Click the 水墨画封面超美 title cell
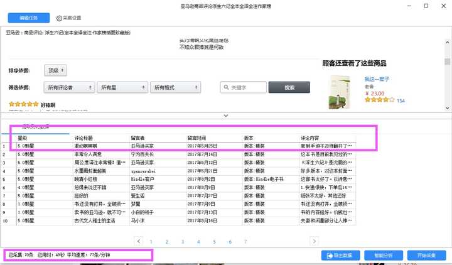This screenshot has height=265, width=452. (x=101, y=171)
